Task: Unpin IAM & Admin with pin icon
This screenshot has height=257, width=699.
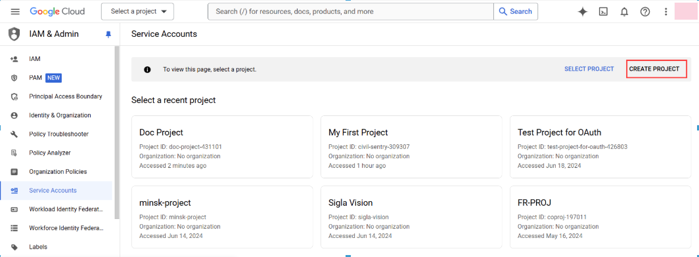Action: pyautogui.click(x=108, y=34)
